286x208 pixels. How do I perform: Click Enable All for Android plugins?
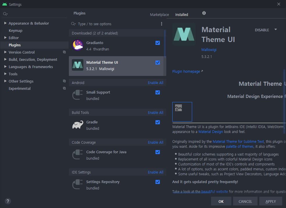click(x=155, y=83)
